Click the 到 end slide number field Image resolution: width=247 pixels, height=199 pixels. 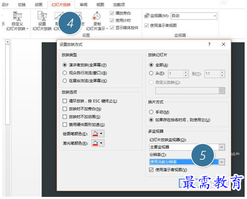pyautogui.click(x=212, y=73)
